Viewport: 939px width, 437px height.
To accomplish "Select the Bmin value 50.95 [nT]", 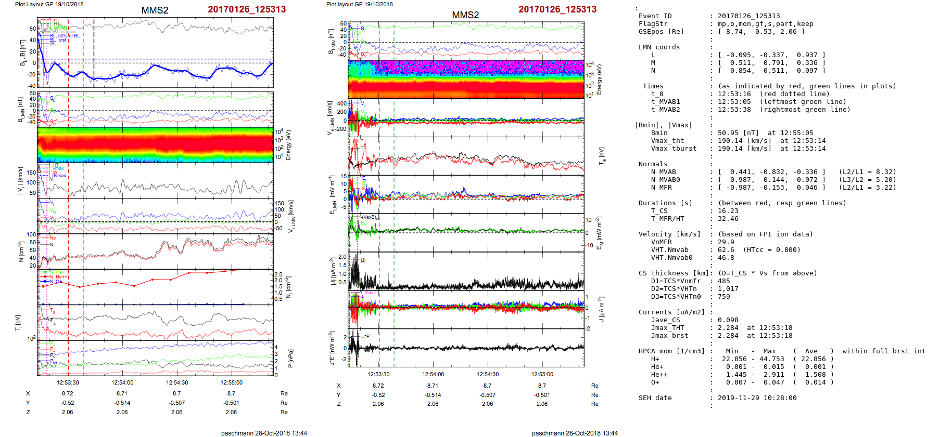I will tap(738, 133).
